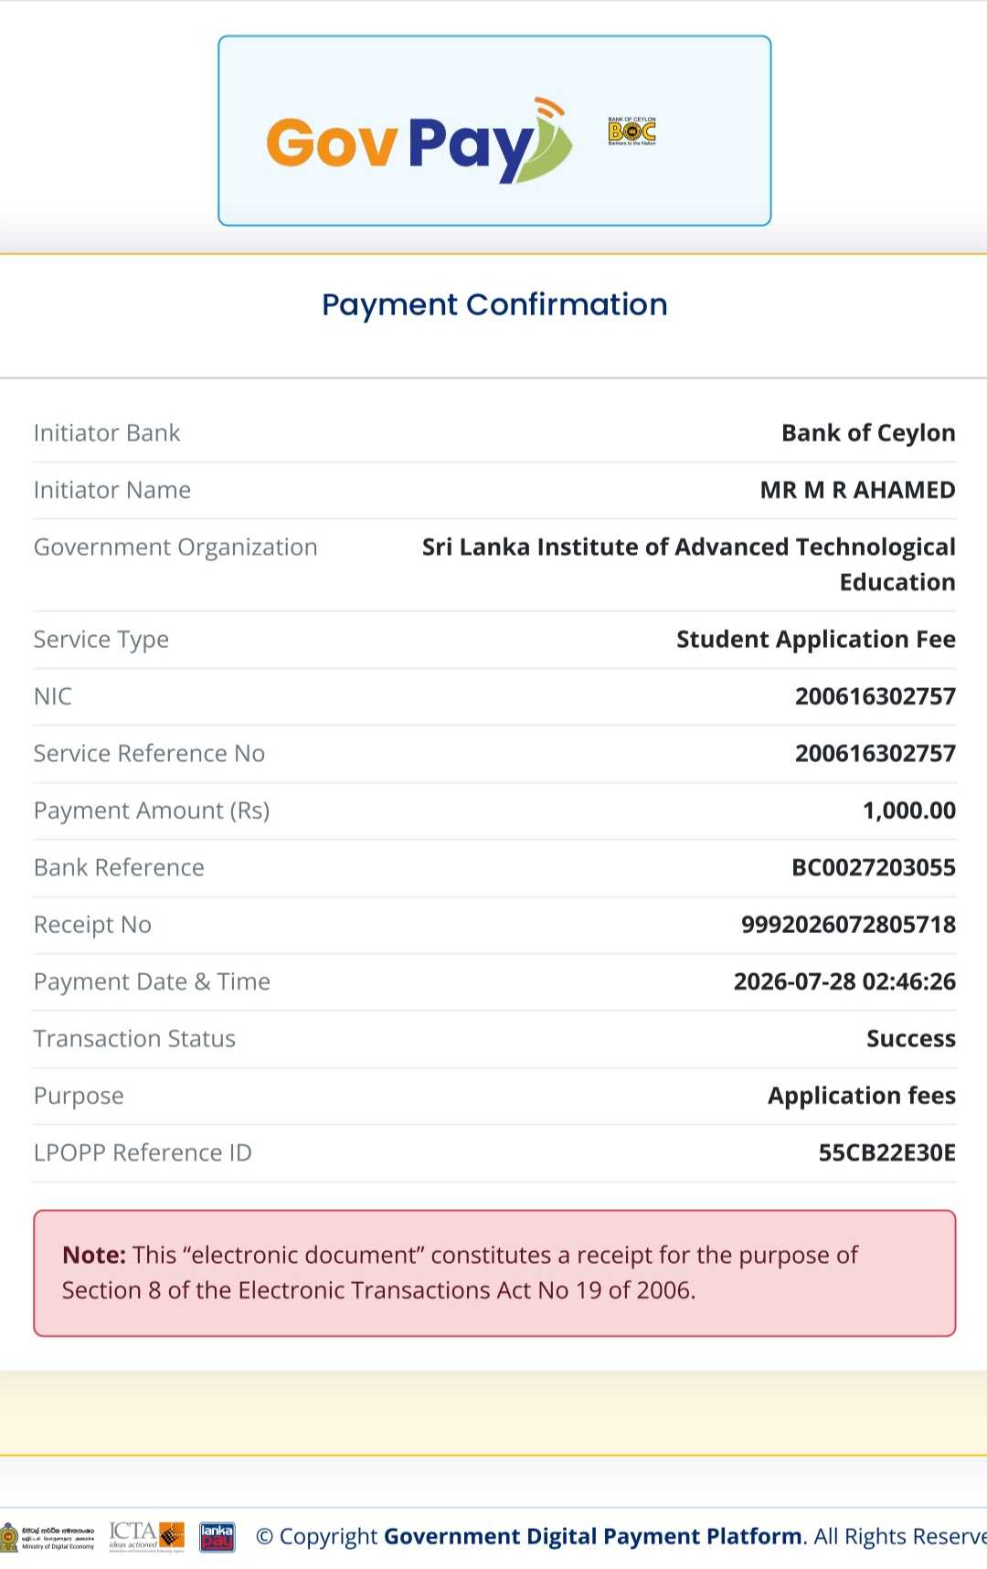Click the pink Note receipt box
Screen dimensions: 987x1569
[x=494, y=1273]
